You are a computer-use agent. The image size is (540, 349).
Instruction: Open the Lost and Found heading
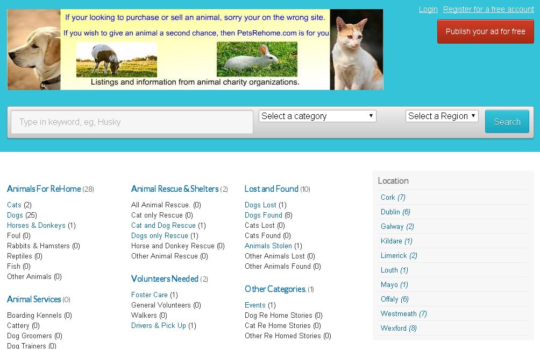[x=271, y=189]
